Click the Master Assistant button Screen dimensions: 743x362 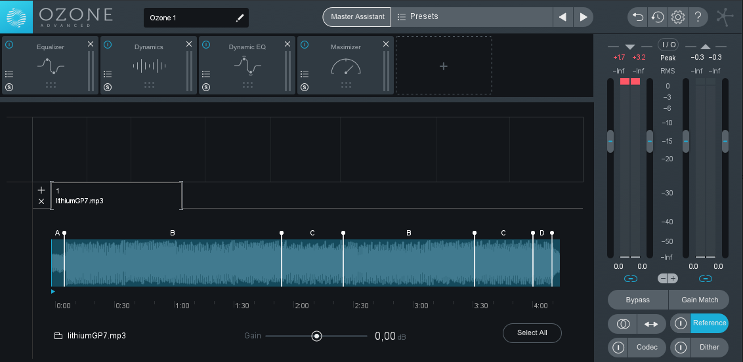(356, 16)
